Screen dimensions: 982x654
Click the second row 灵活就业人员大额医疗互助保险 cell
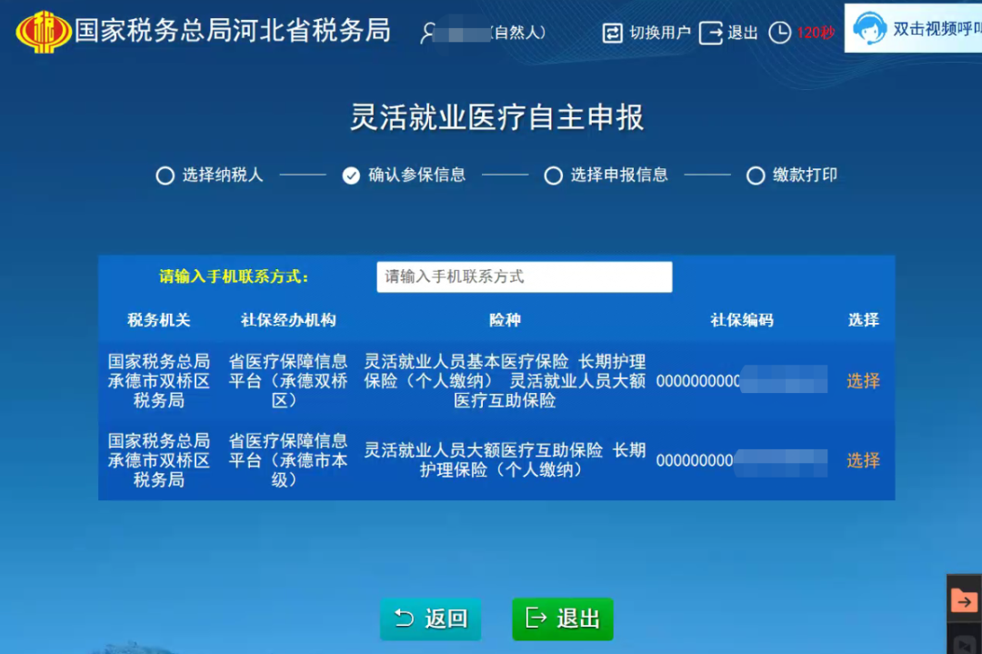tap(505, 460)
